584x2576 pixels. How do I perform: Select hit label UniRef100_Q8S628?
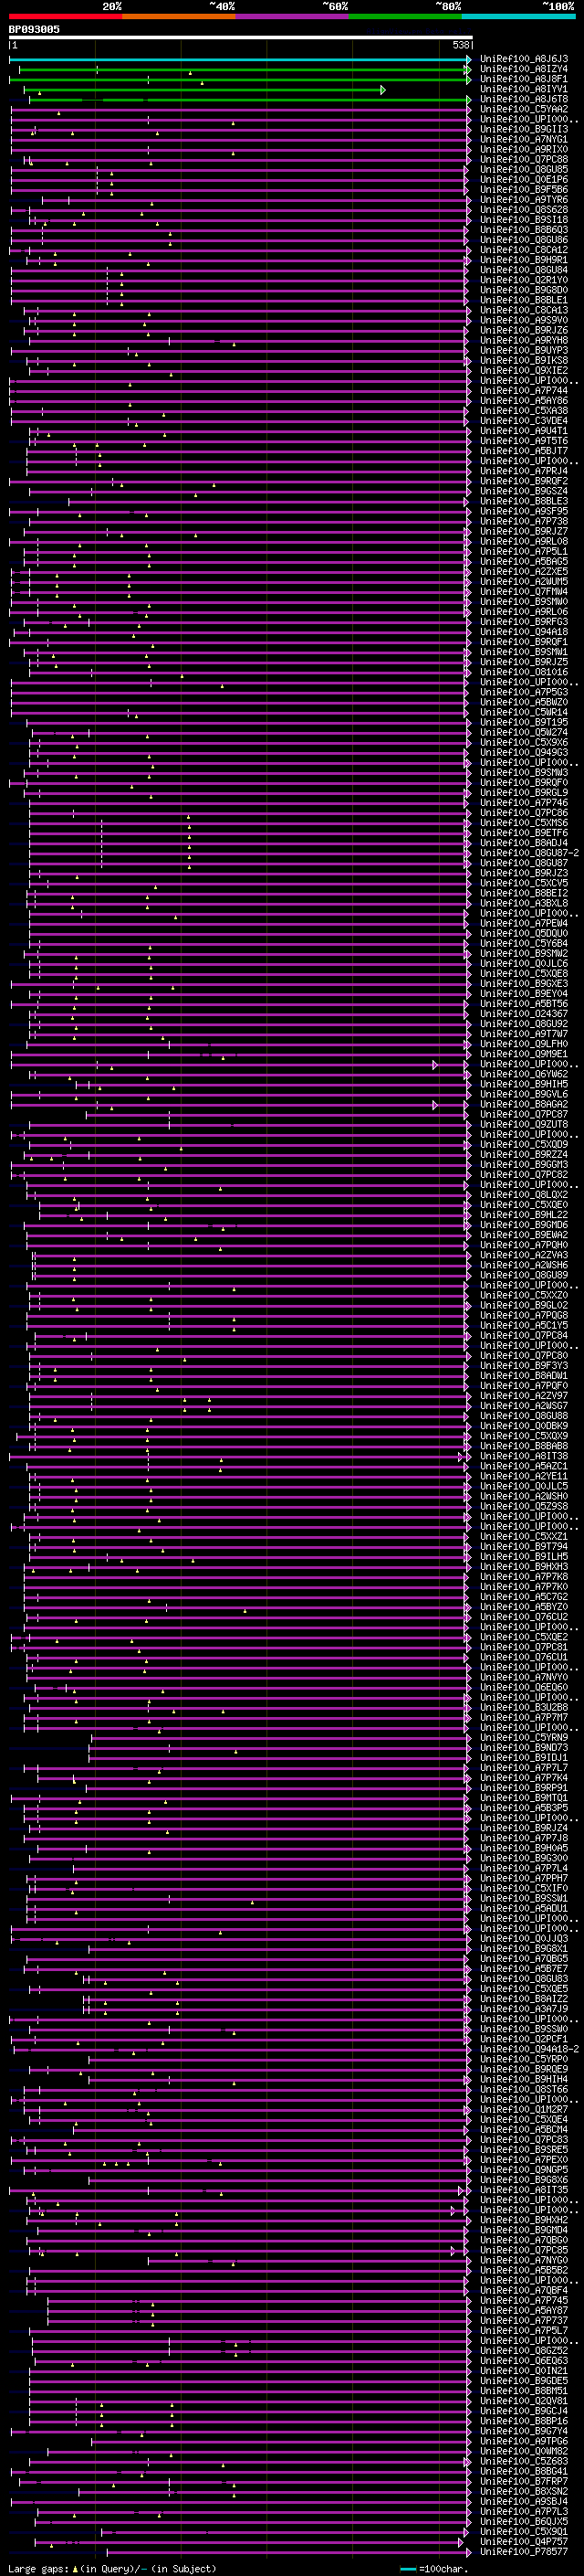click(x=524, y=210)
